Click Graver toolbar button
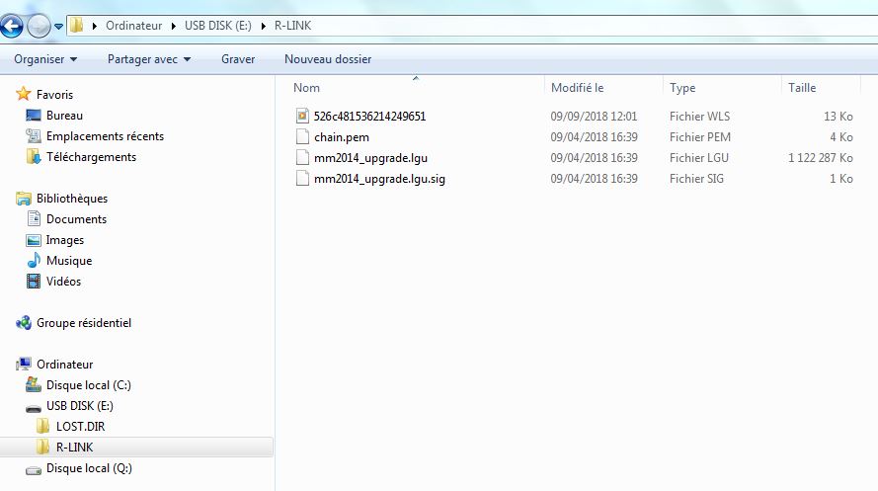The width and height of the screenshot is (878, 491). [238, 59]
